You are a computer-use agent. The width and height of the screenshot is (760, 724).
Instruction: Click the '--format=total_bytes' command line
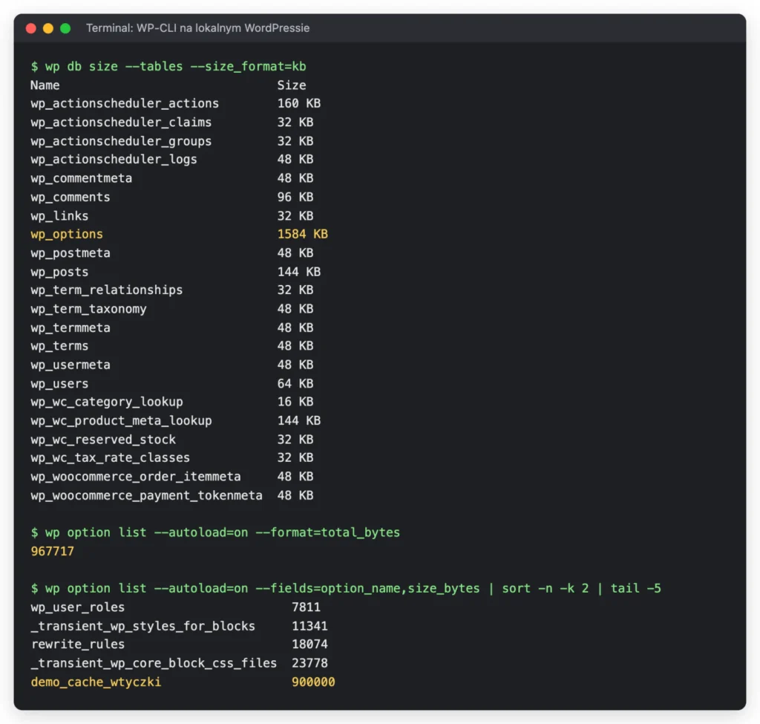click(215, 532)
